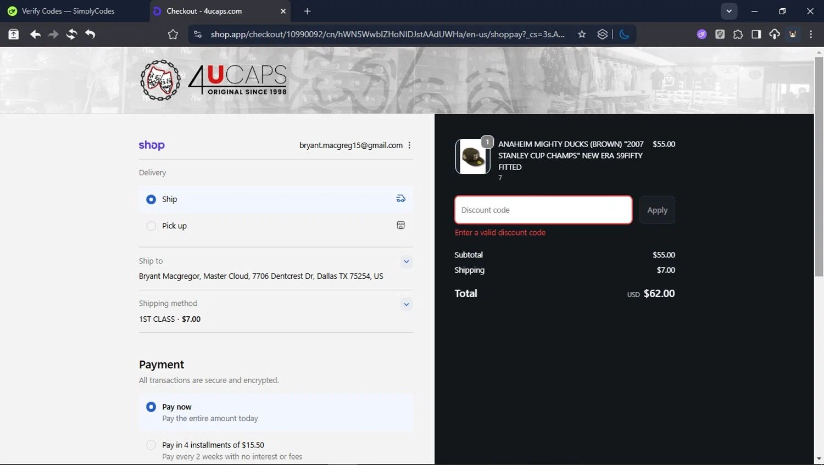The width and height of the screenshot is (824, 465).
Task: Click the Delivery section label
Action: (152, 172)
